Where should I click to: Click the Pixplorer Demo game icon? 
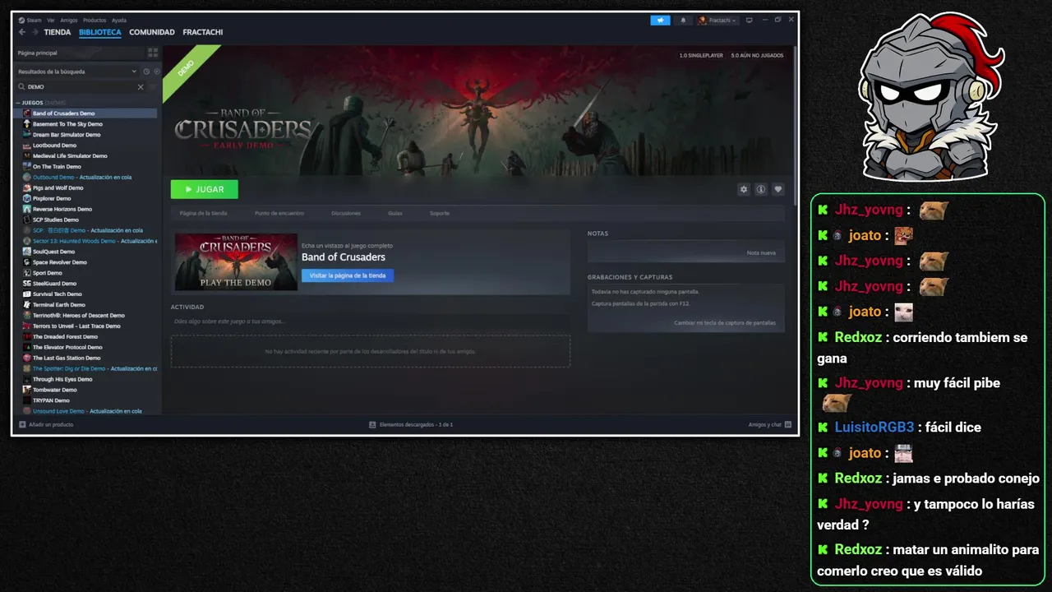pos(27,199)
